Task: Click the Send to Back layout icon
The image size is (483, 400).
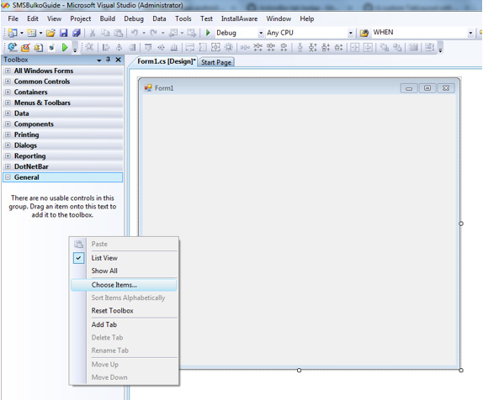Action: pos(397,47)
